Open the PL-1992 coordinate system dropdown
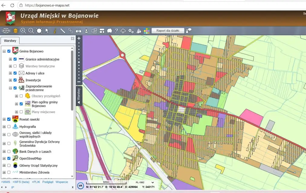The height and width of the screenshot is (193, 306). click(x=145, y=182)
